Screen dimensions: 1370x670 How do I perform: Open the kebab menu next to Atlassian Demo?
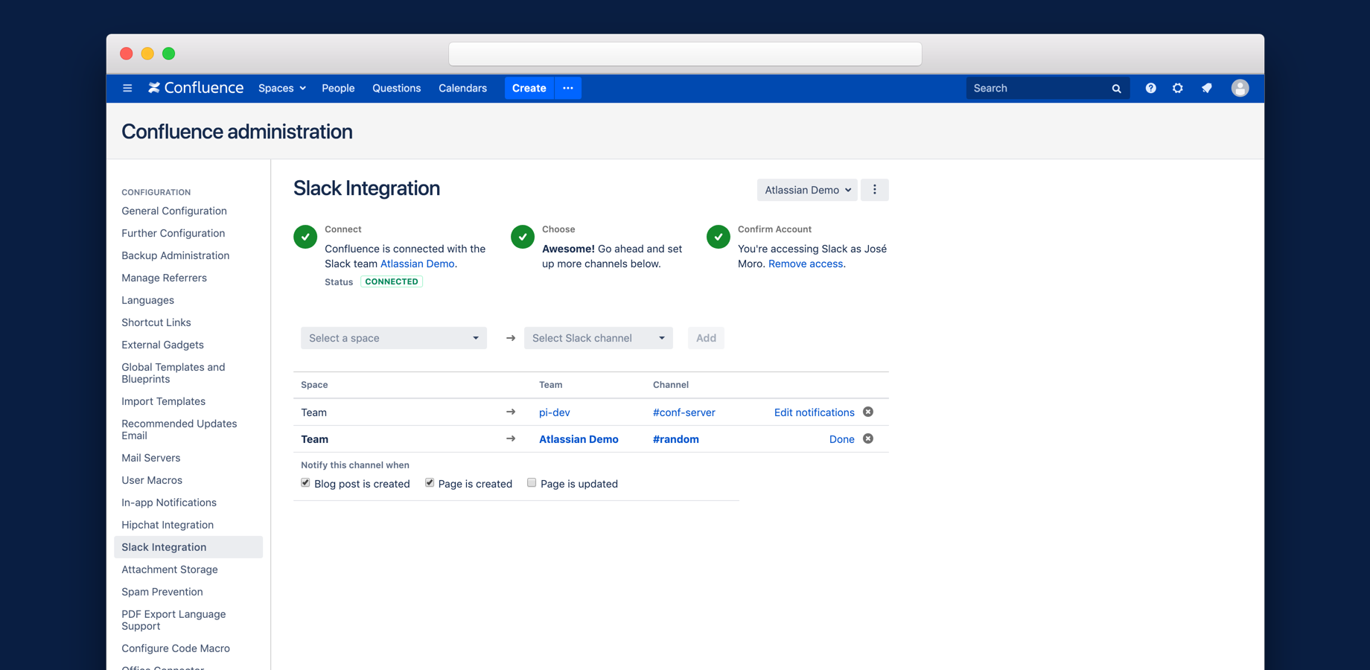point(874,190)
